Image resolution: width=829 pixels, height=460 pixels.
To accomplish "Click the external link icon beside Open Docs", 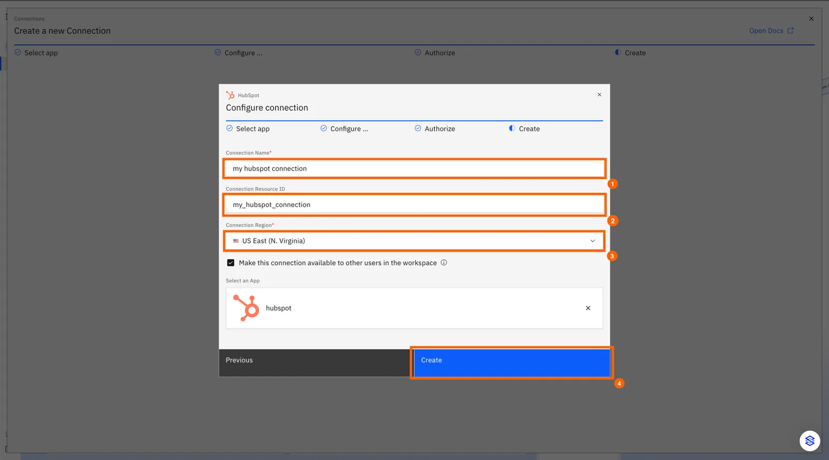I will pyautogui.click(x=791, y=31).
